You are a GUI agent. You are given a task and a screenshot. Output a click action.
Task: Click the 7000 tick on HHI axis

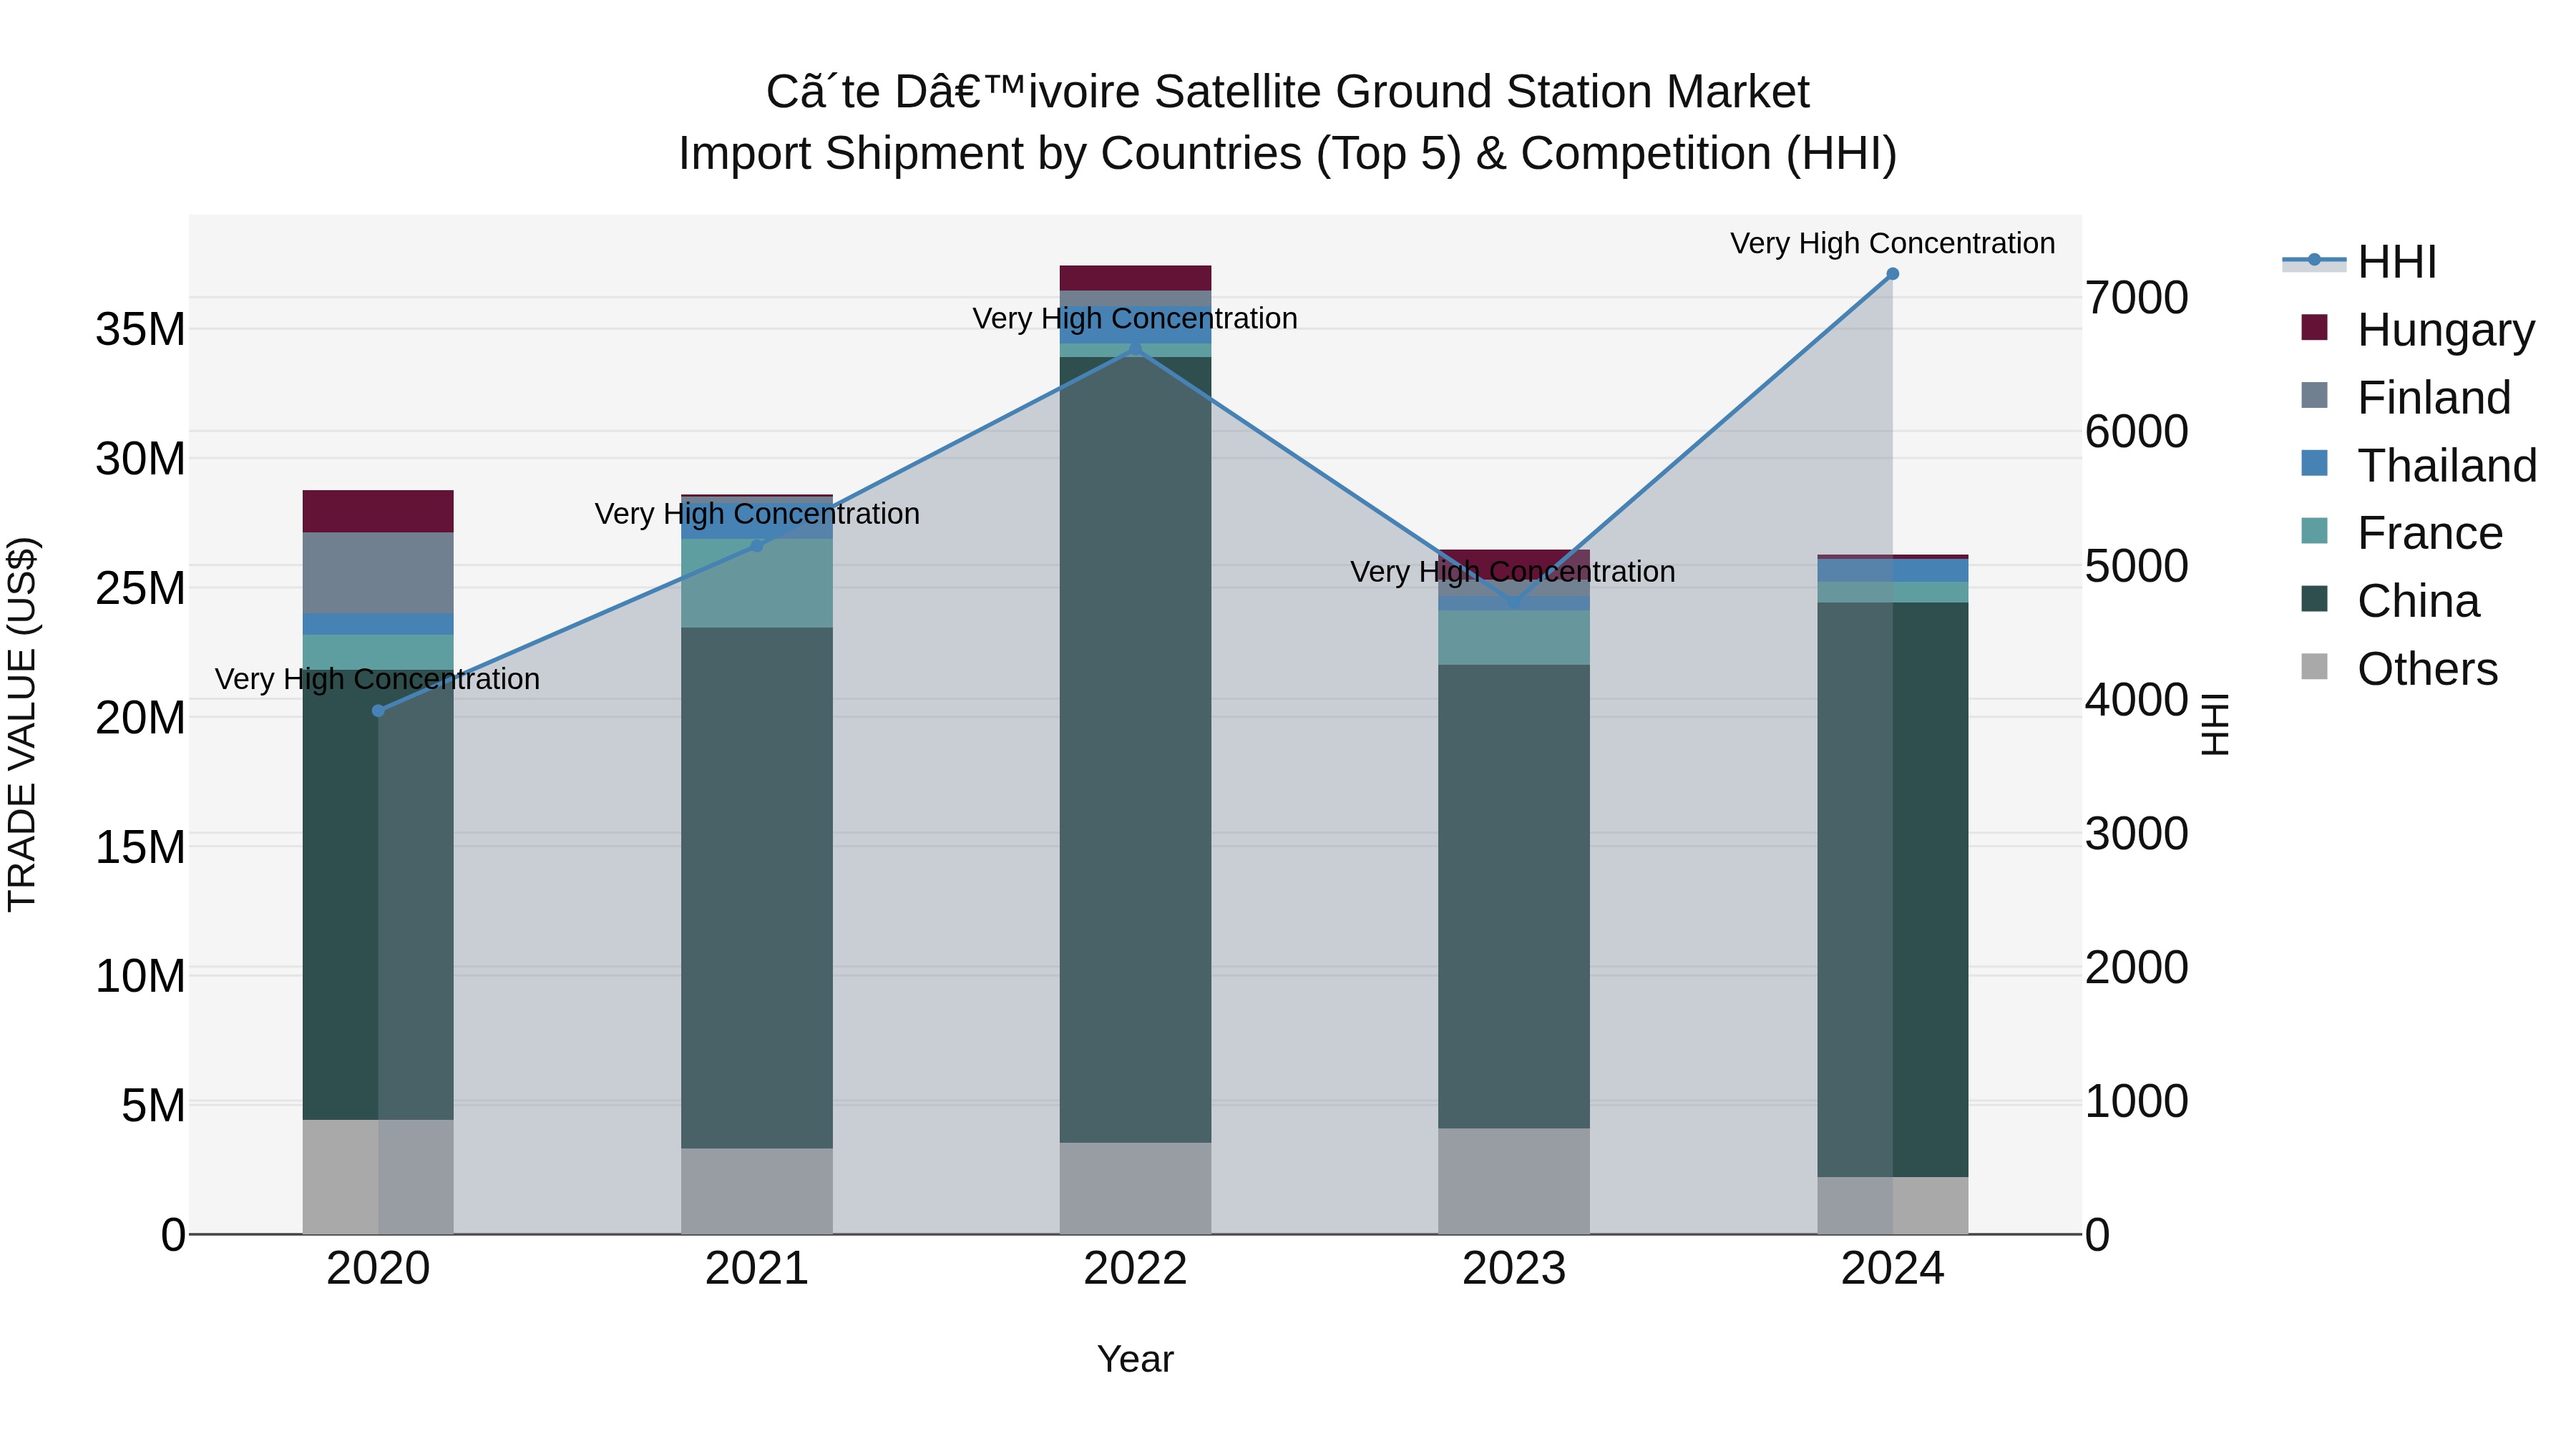pos(2137,297)
